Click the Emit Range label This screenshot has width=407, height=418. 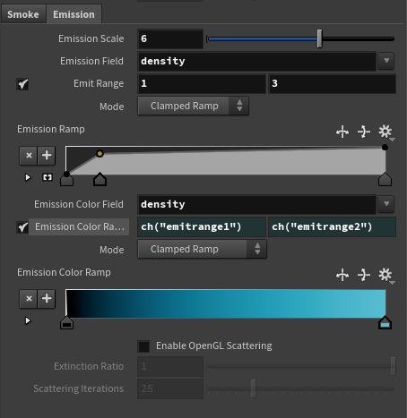click(x=99, y=84)
